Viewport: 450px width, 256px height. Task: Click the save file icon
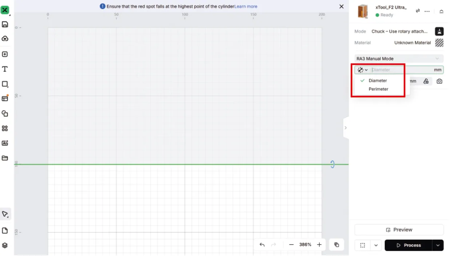tap(5, 24)
